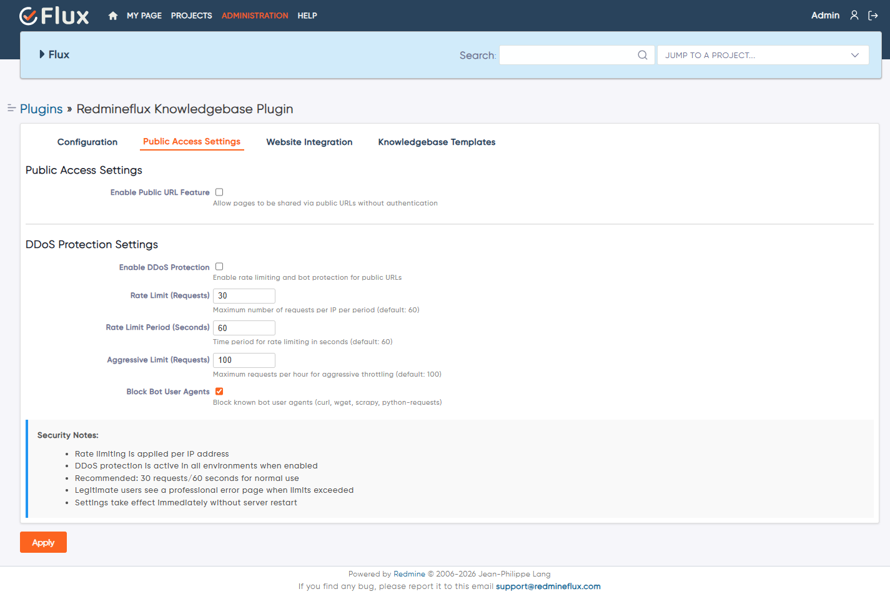Click 'Legitimate users see a professional error page' note
Viewport: 890px width, 594px height.
tap(214, 490)
